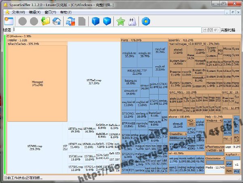The height and width of the screenshot is (183, 243).
Task: Click the Presente 11.6Mb assembly block
Action: click(175, 73)
